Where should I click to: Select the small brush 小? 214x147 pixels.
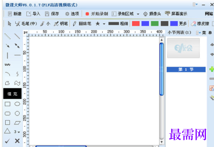click(x=45, y=24)
